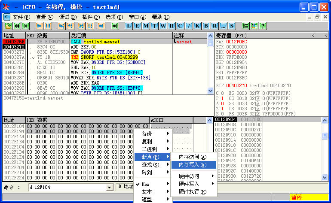This screenshot has height=203, width=331.
Task: Click the Close program X toolbar icon
Action: tap(26, 26)
